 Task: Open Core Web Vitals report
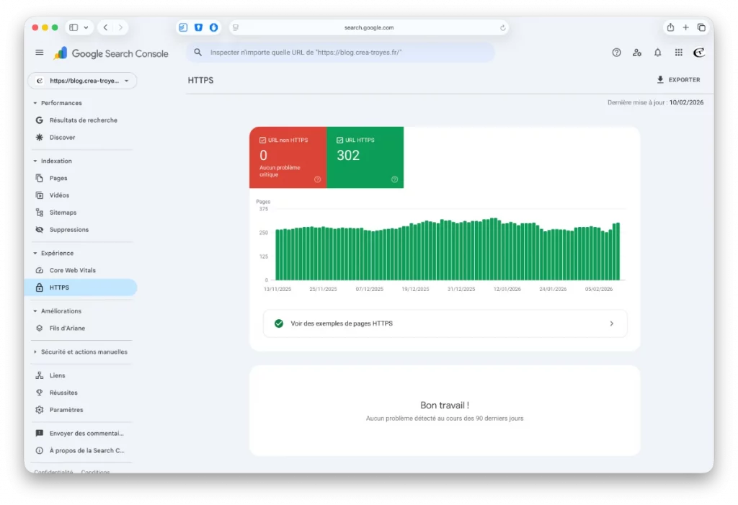tap(72, 270)
